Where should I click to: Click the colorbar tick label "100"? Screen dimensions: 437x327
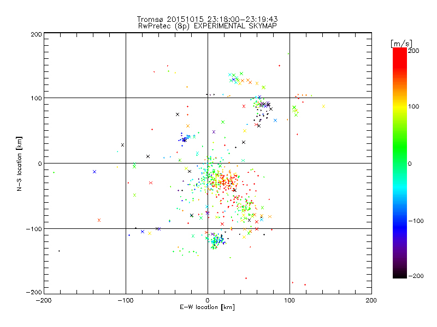tap(414, 106)
